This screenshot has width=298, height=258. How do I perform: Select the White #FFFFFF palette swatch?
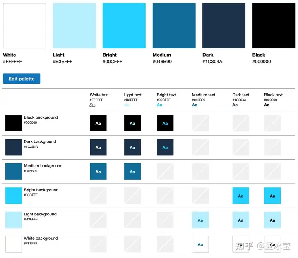tap(24, 26)
